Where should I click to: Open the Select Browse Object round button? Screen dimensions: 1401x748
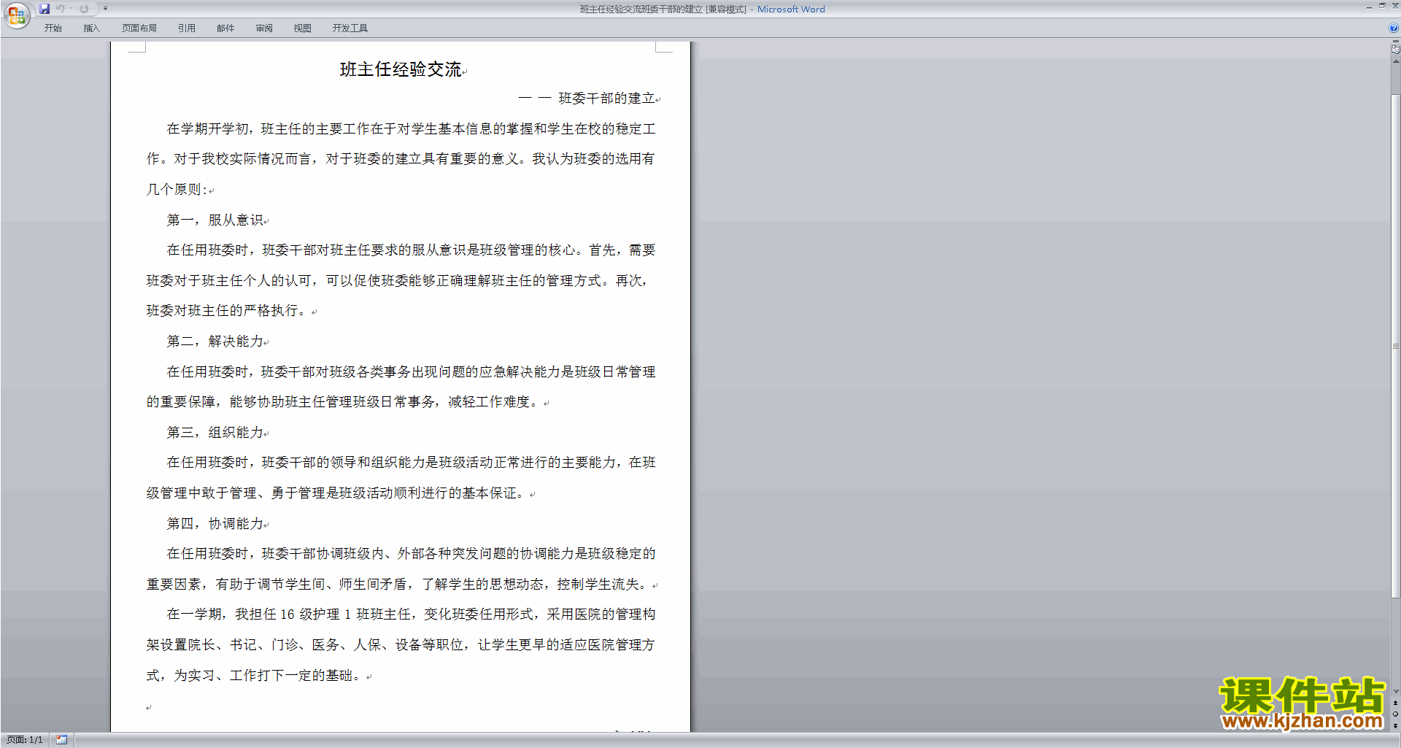pyautogui.click(x=1395, y=714)
